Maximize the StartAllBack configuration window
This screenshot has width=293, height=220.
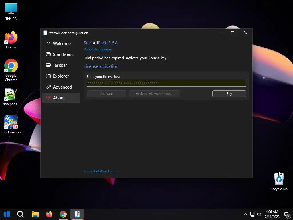[x=233, y=33]
